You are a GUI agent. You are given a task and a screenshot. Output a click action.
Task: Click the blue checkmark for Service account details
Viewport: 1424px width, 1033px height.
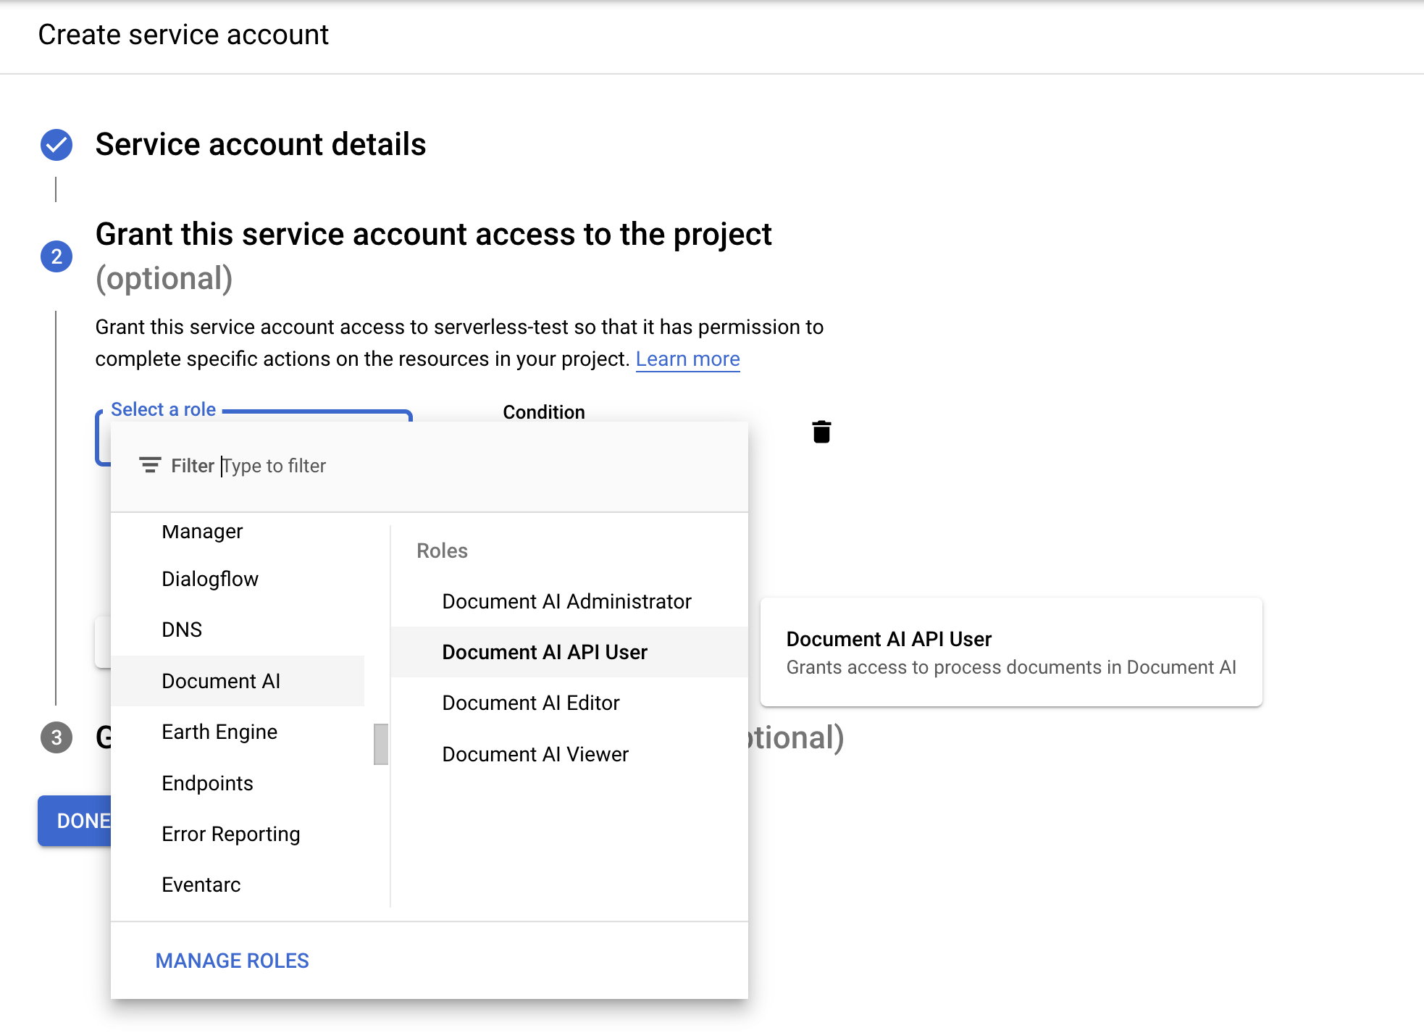pyautogui.click(x=56, y=144)
